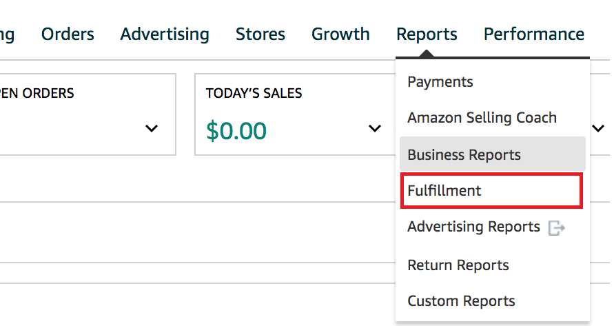Expand the chevron right of the Reports menu
Image resolution: width=614 pixels, height=326 pixels.
pos(598,128)
